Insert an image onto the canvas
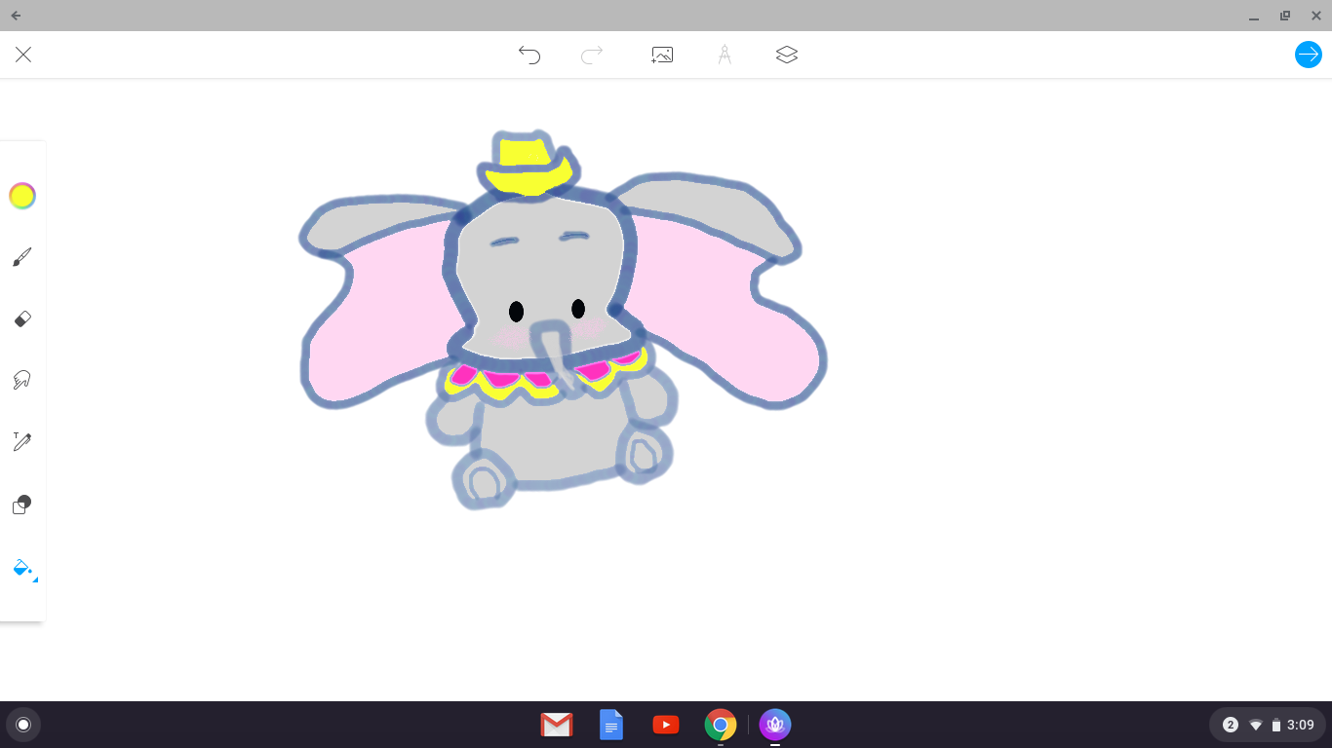Viewport: 1332px width, 748px height. [x=662, y=56]
